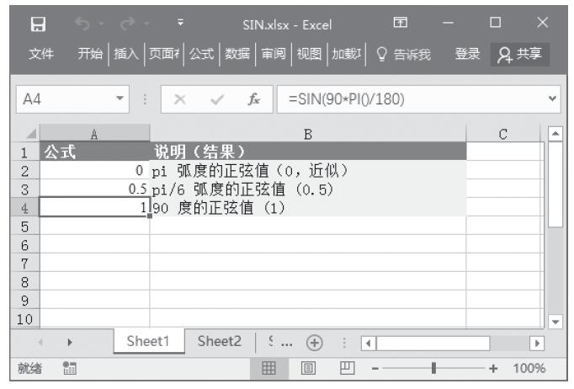The width and height of the screenshot is (574, 389).
Task: Click the 登录 sign-in link
Action: pos(467,55)
